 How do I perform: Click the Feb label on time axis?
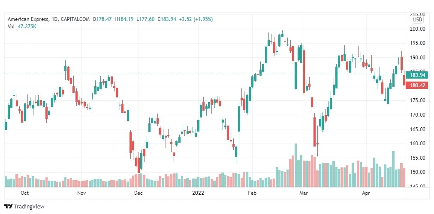pos(252,193)
